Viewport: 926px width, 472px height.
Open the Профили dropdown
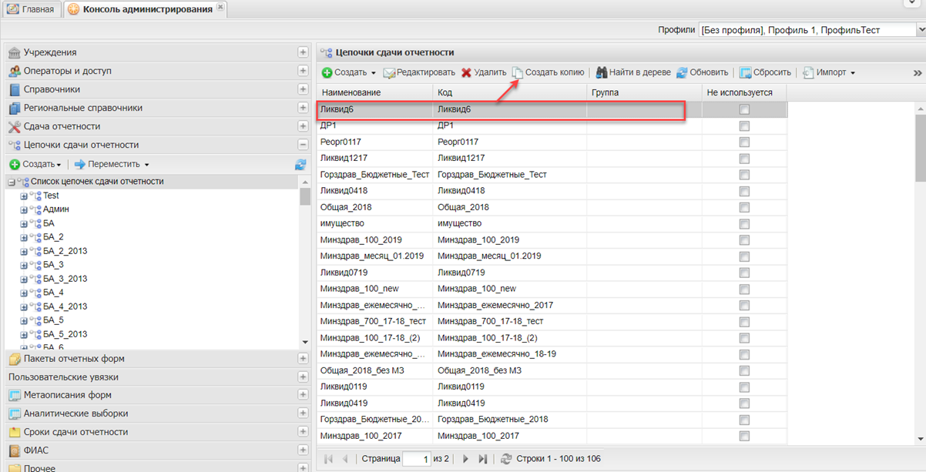click(x=921, y=30)
